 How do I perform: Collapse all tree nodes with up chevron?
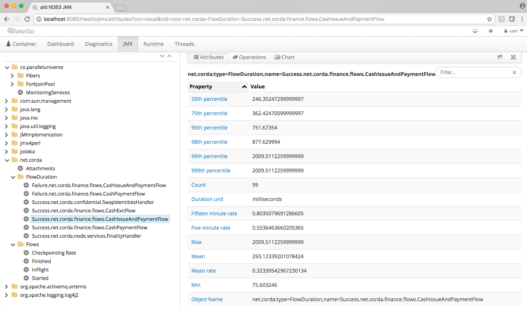(x=170, y=56)
